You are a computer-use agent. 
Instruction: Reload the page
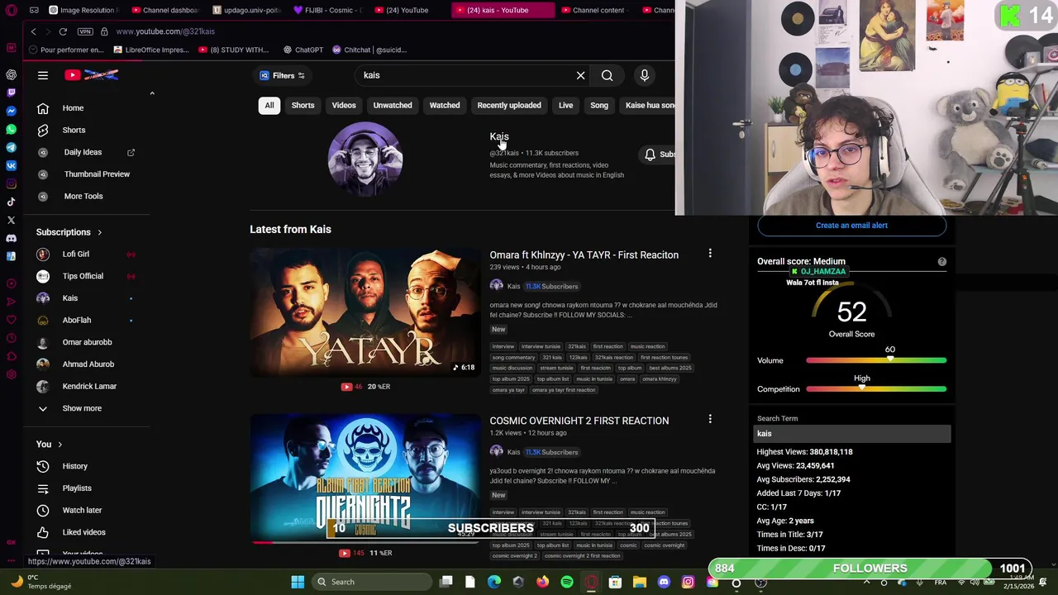(x=63, y=31)
